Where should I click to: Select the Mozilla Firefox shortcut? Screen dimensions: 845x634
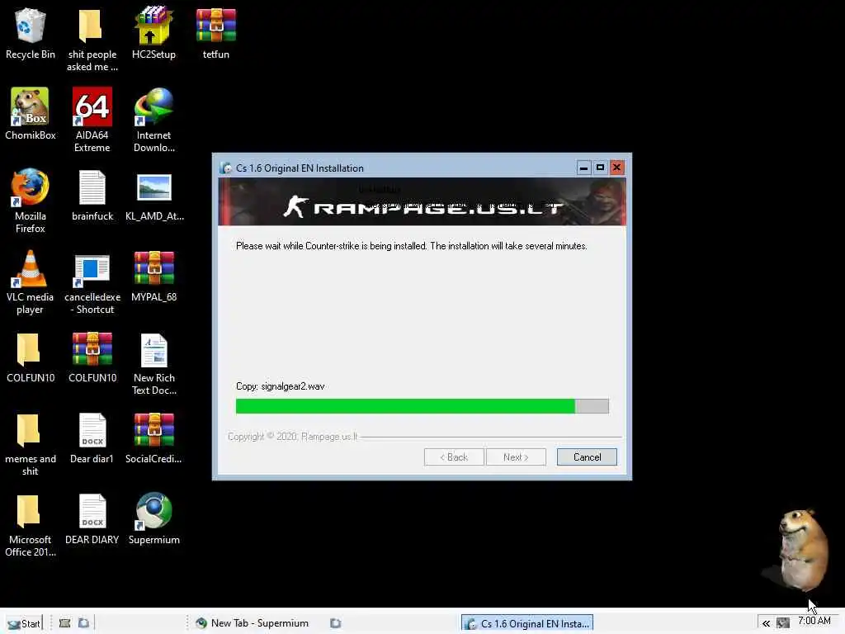[31, 201]
